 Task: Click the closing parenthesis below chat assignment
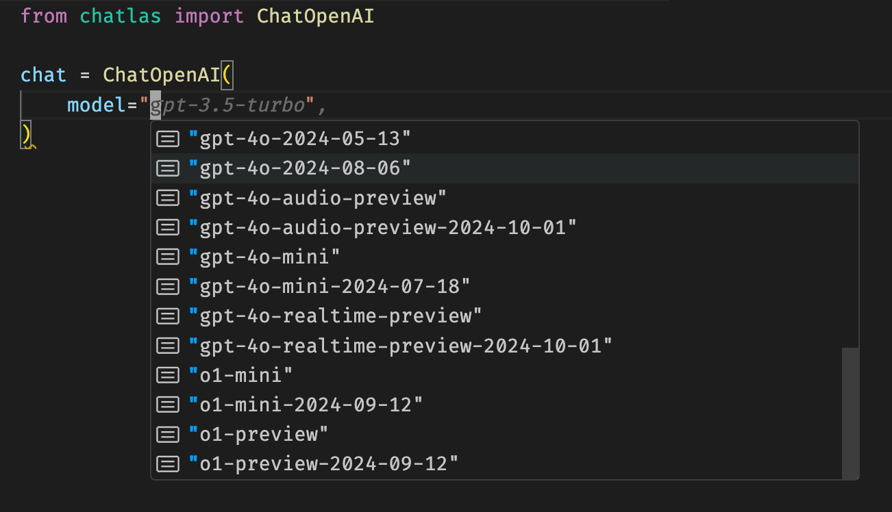pyautogui.click(x=23, y=134)
